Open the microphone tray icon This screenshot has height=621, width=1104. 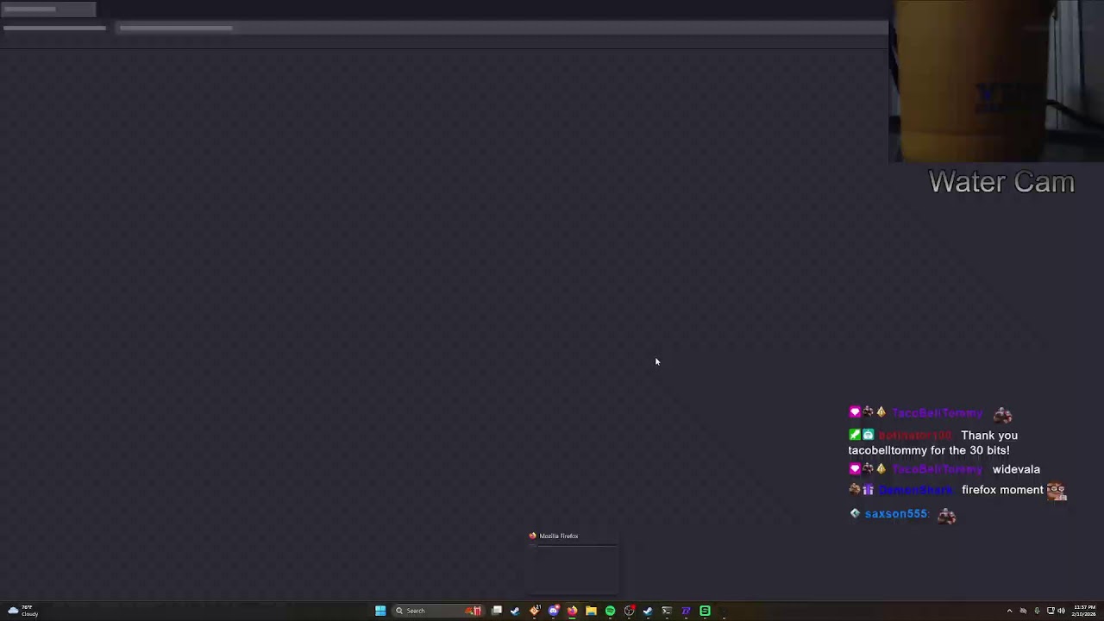(x=1037, y=611)
